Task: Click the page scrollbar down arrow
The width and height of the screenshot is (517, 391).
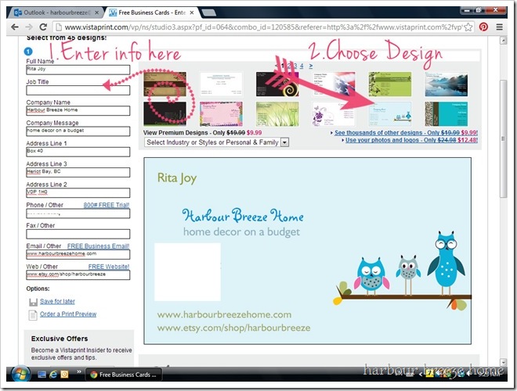Action: 503,362
